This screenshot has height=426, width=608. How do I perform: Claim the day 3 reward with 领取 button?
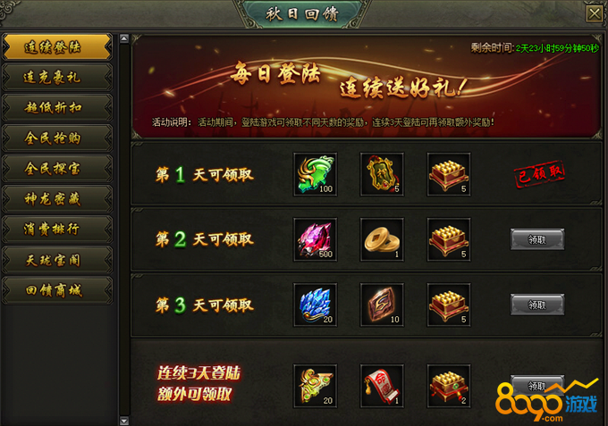[537, 305]
